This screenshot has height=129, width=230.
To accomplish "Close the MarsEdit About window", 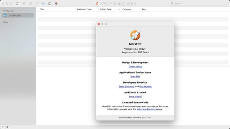I will pos(99,24).
